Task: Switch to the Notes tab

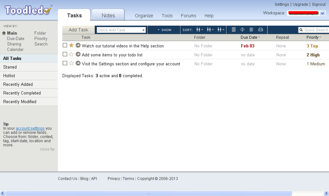Action: tap(108, 15)
